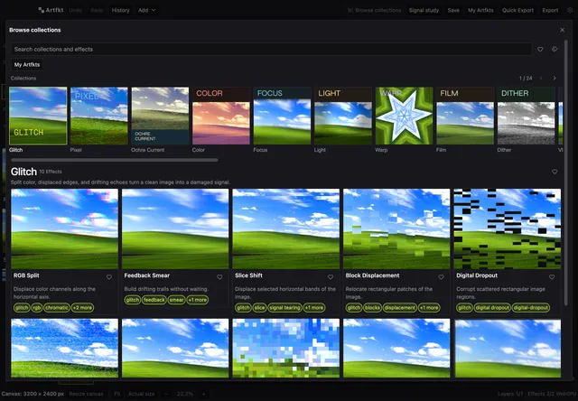The height and width of the screenshot is (401, 578).
Task: Open the Feedback Smear effect preview
Action: [175, 228]
